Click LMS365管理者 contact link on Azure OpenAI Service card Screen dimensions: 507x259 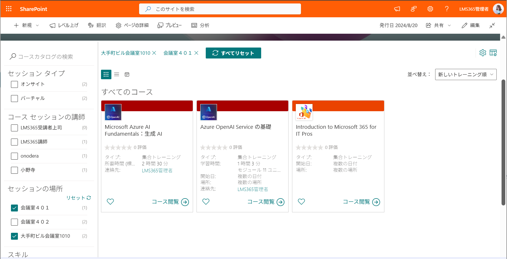click(x=253, y=189)
